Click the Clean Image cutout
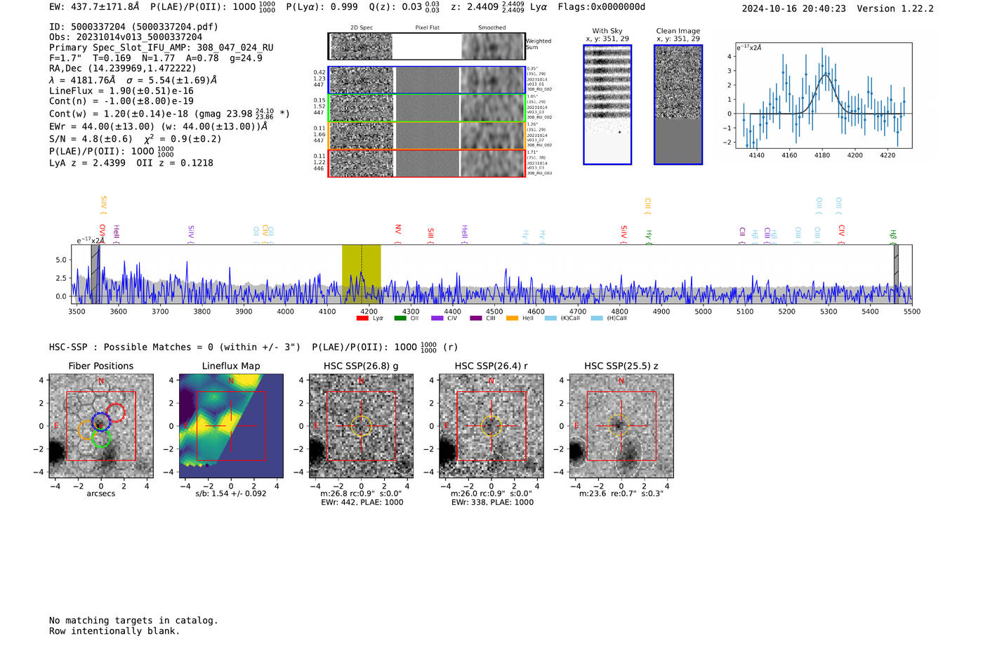The height and width of the screenshot is (669, 983). 678,105
